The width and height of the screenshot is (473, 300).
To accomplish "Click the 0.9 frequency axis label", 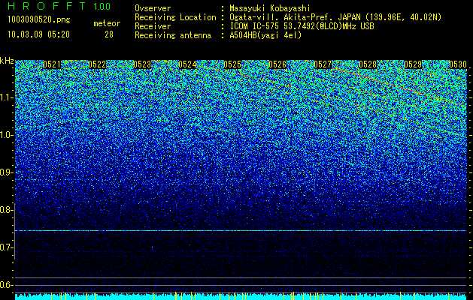I will point(6,172).
